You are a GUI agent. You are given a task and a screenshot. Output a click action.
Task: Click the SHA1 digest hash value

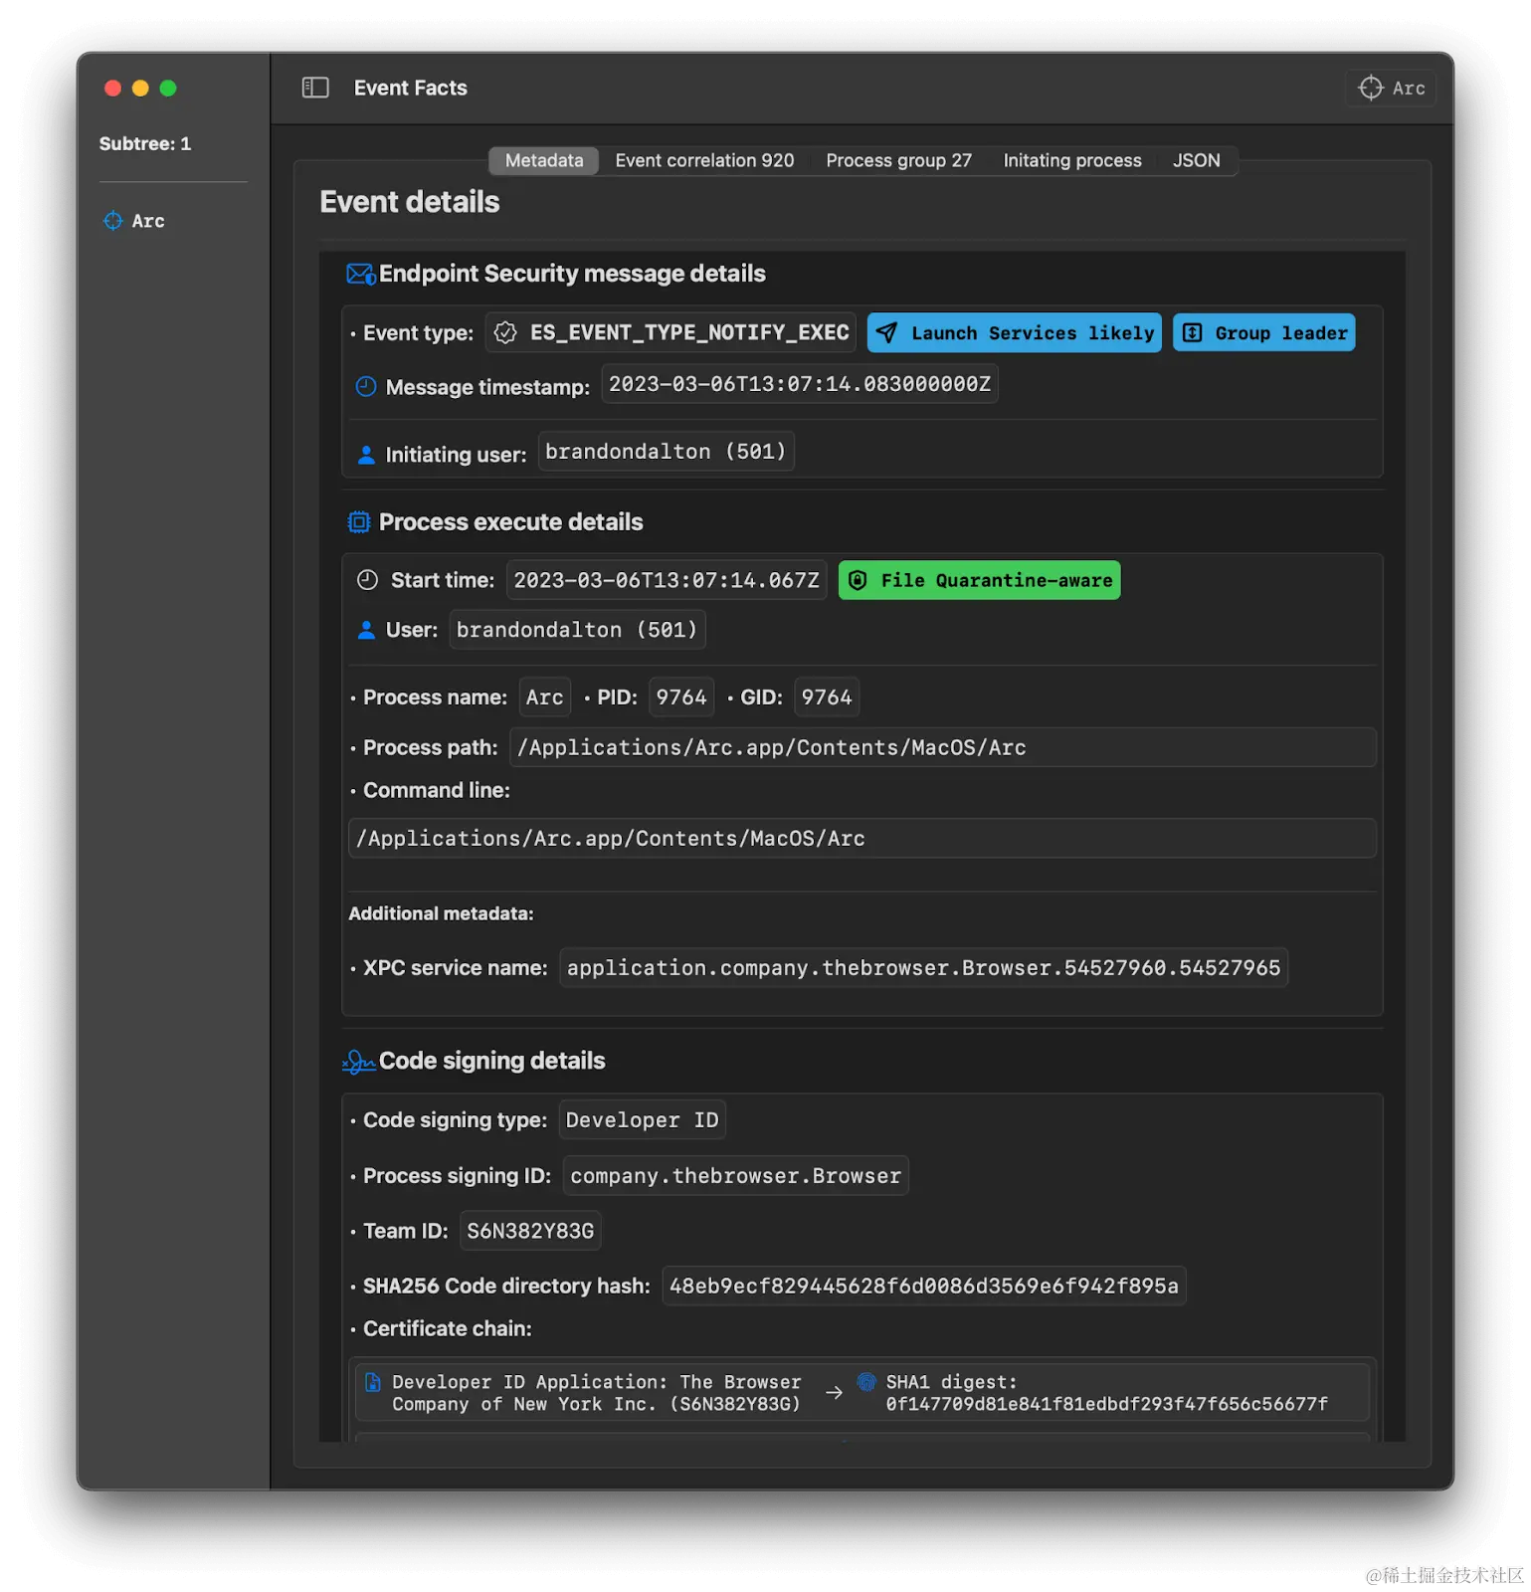1106,1404
